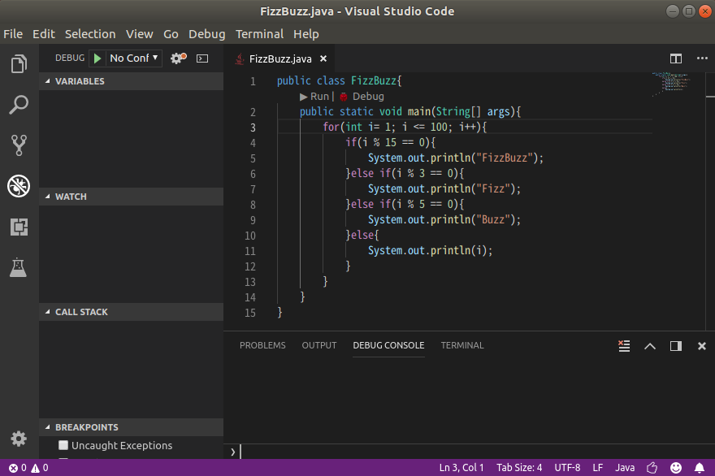Image resolution: width=715 pixels, height=476 pixels.
Task: Collapse the CALL STACK section
Action: click(132, 312)
